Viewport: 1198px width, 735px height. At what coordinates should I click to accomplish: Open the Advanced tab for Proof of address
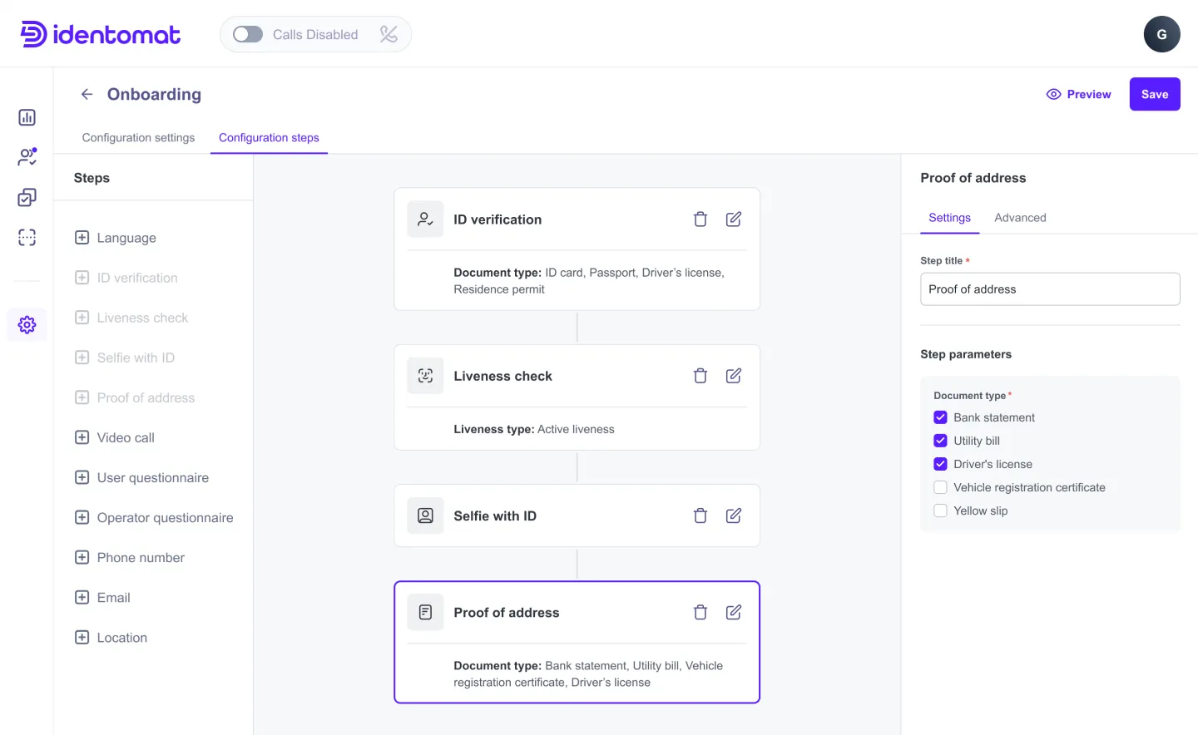(1020, 217)
